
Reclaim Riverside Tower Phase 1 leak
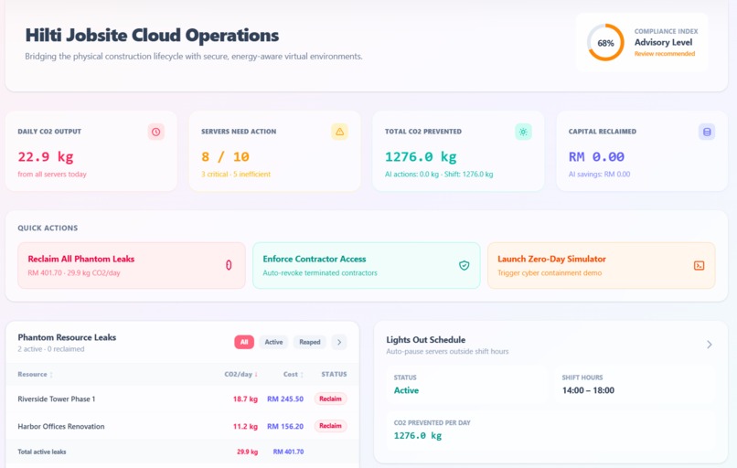click(330, 399)
